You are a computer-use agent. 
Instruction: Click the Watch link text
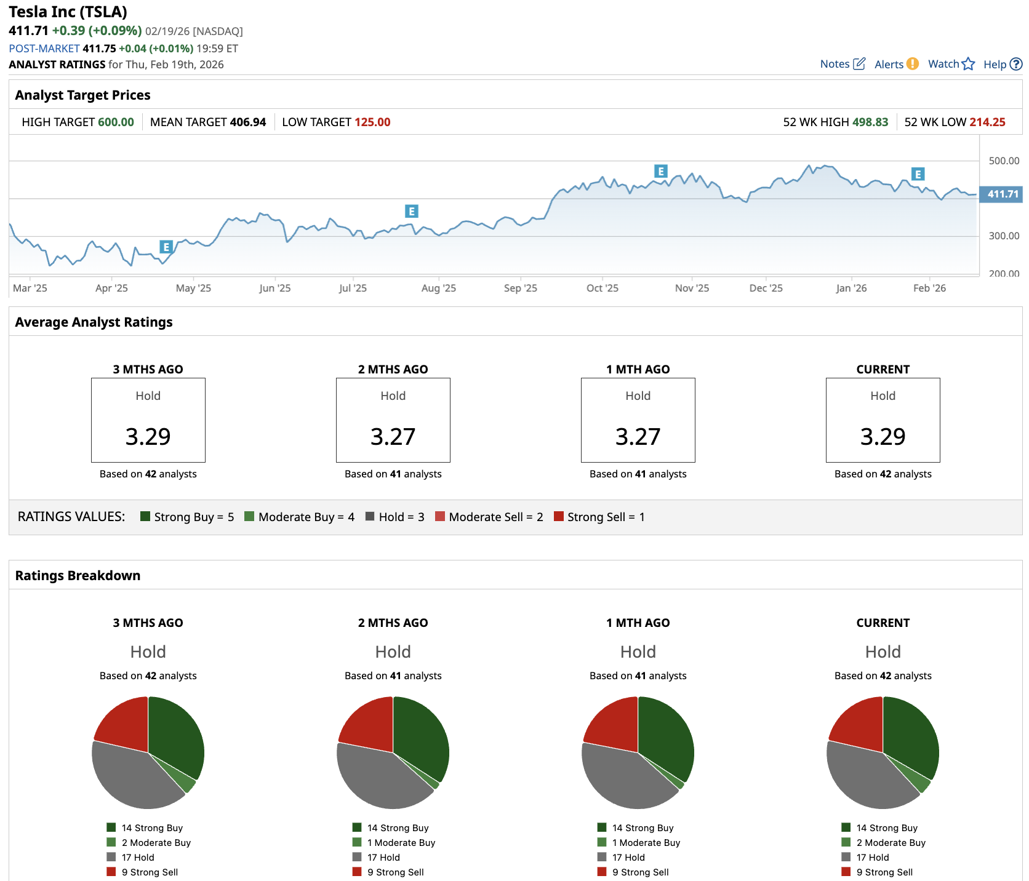tap(943, 64)
